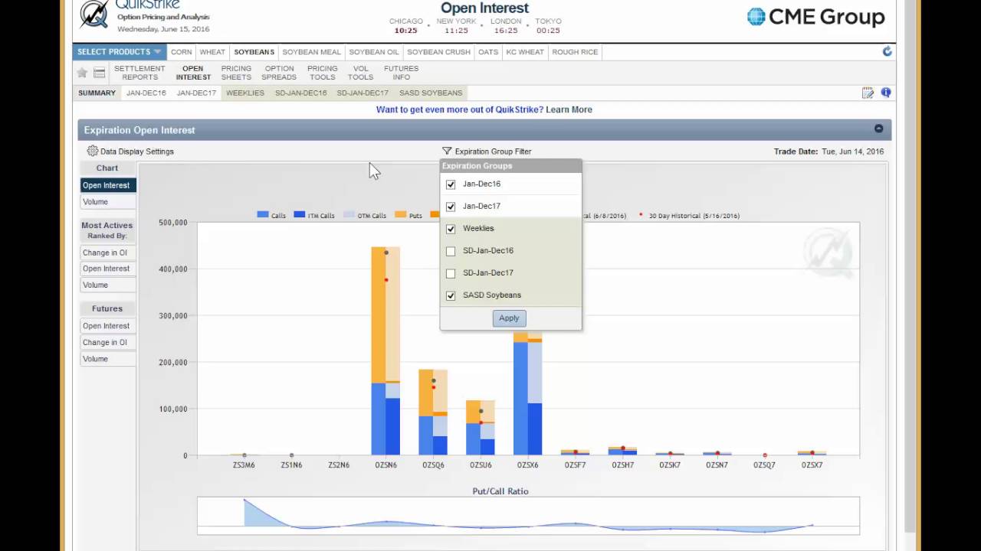Click the blue info icon
The width and height of the screenshot is (981, 551).
click(x=886, y=93)
